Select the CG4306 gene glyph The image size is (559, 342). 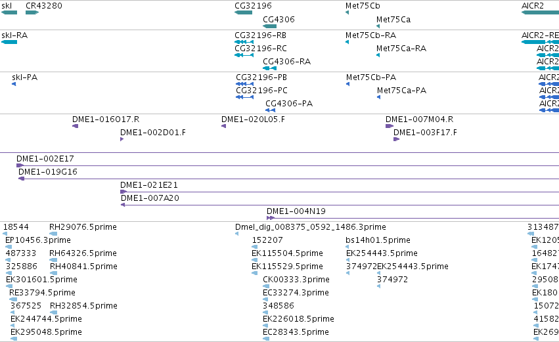coord(270,26)
